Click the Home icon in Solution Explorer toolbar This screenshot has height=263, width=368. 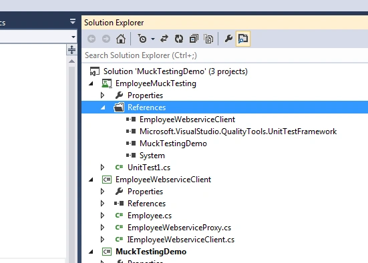click(121, 39)
